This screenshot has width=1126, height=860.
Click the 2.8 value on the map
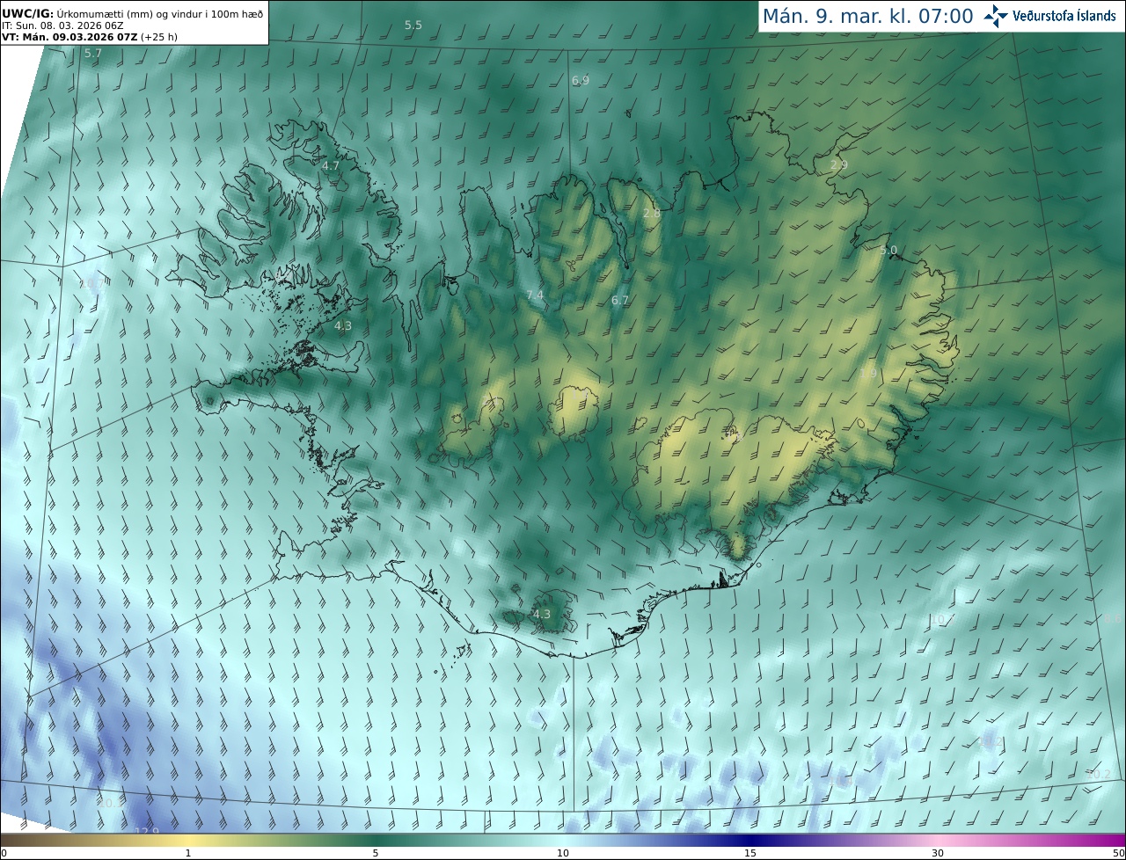(652, 214)
